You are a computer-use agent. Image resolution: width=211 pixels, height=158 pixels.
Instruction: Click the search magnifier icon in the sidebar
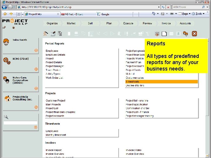coord(6,117)
